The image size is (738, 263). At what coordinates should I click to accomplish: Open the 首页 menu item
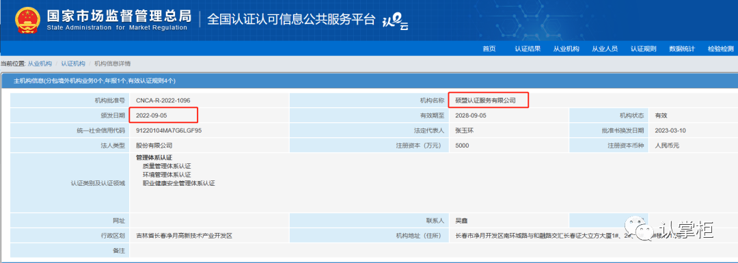coord(489,49)
